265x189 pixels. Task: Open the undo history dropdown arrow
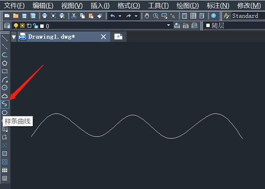click(120, 16)
